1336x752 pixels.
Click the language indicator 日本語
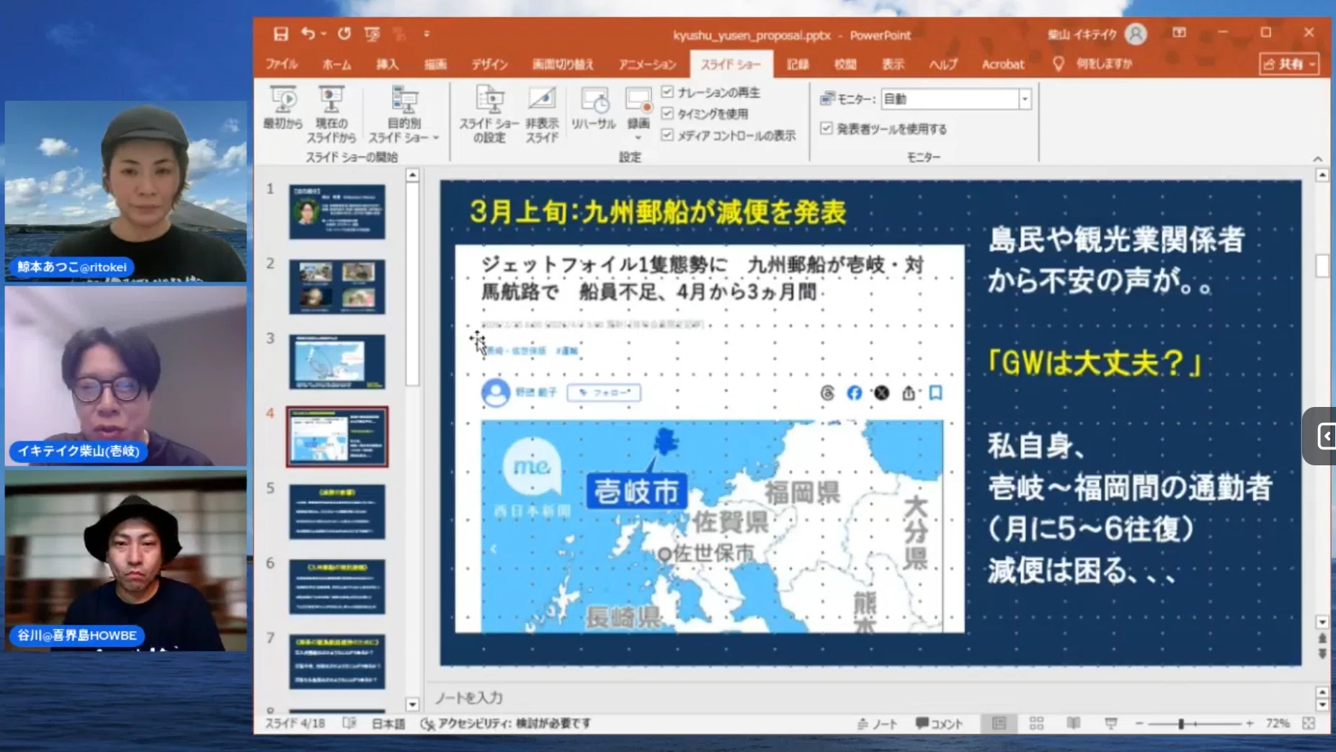tap(388, 723)
